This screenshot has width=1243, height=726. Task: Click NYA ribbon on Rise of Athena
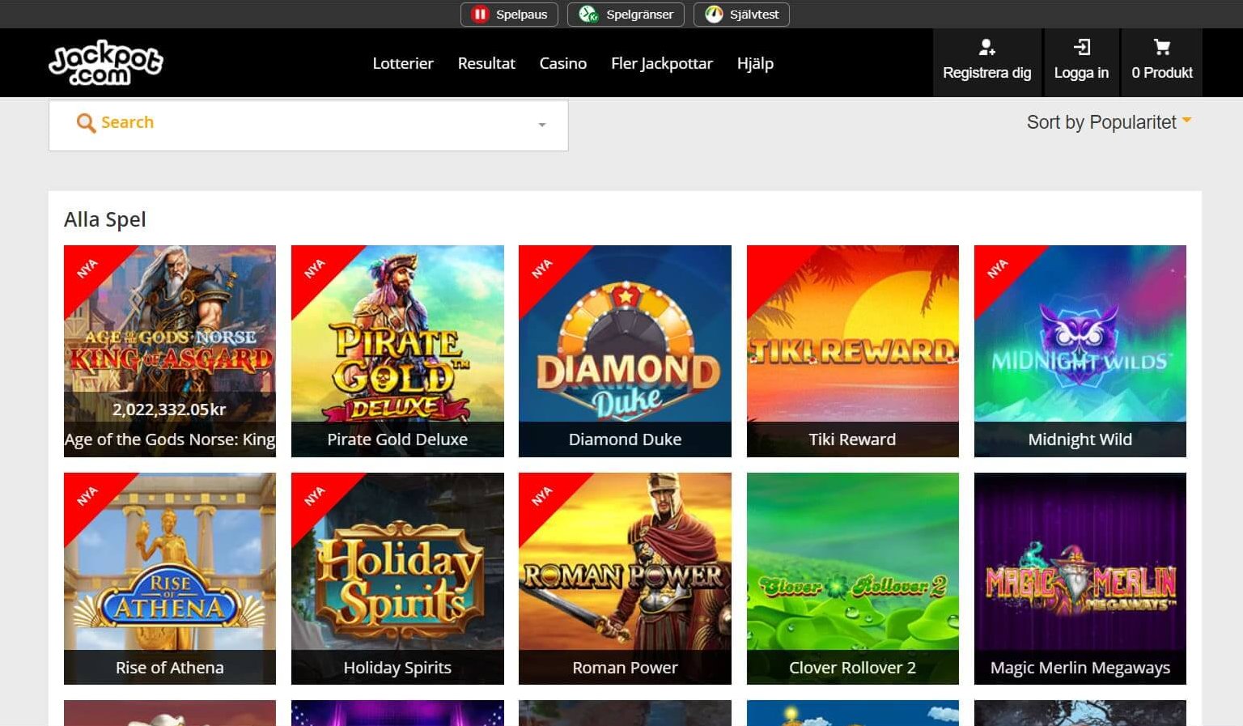[87, 496]
